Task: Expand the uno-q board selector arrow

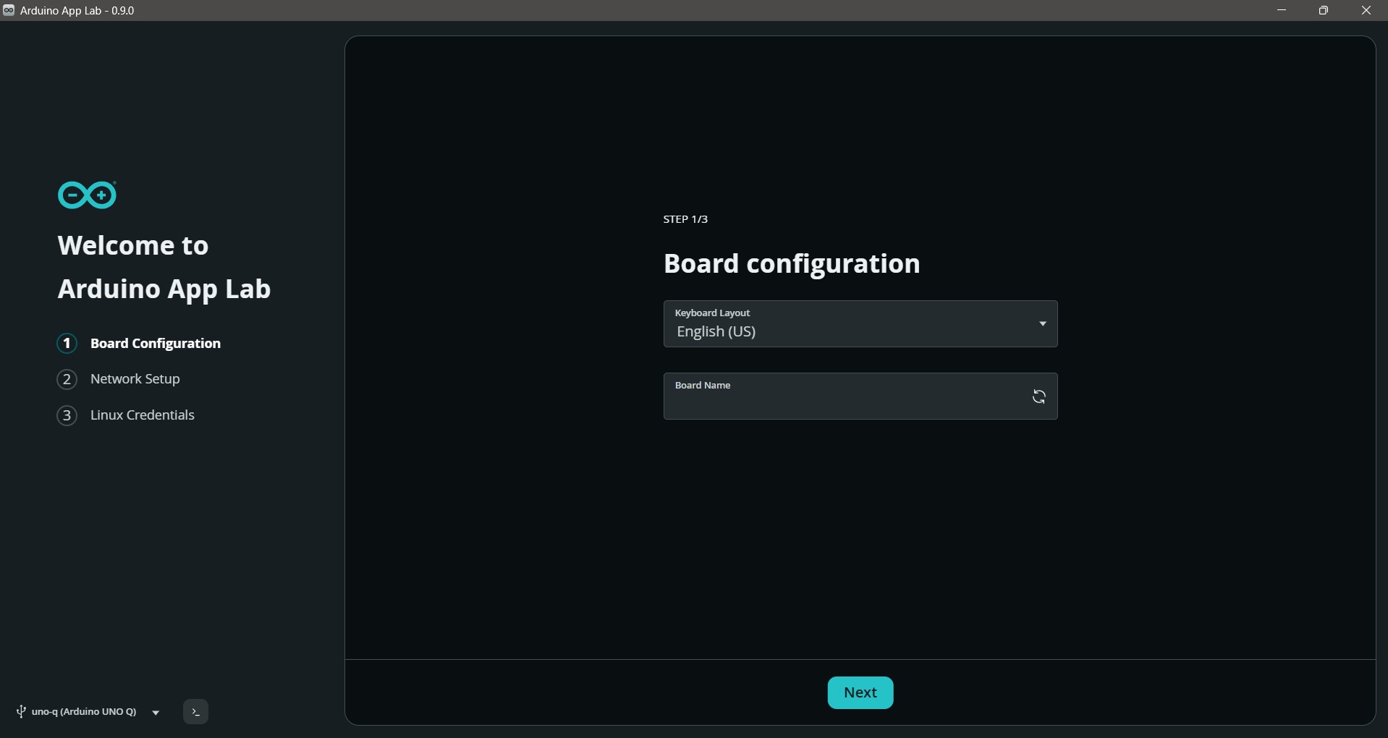Action: (x=156, y=713)
